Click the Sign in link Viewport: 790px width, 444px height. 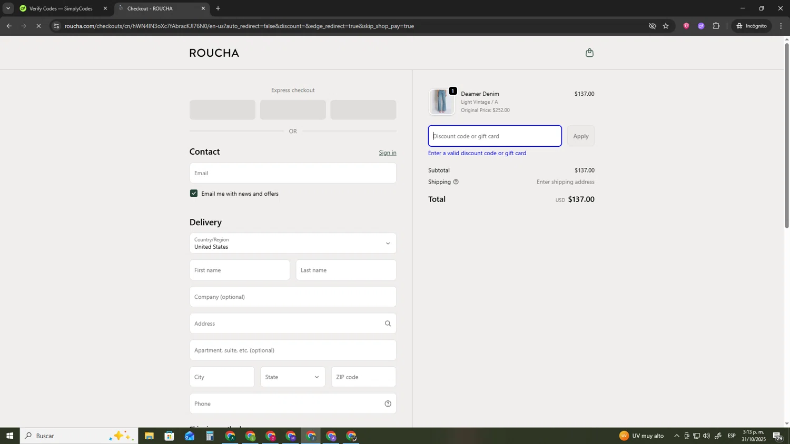[388, 153]
